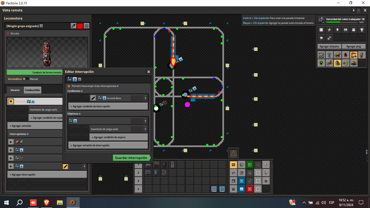
Task: Toggle Permitir interrumpir otras interrupciones checkbox
Action: (x=69, y=86)
